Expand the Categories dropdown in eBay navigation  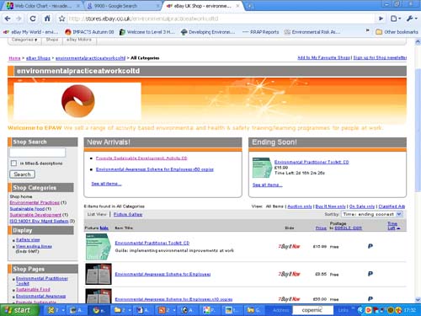(x=24, y=40)
